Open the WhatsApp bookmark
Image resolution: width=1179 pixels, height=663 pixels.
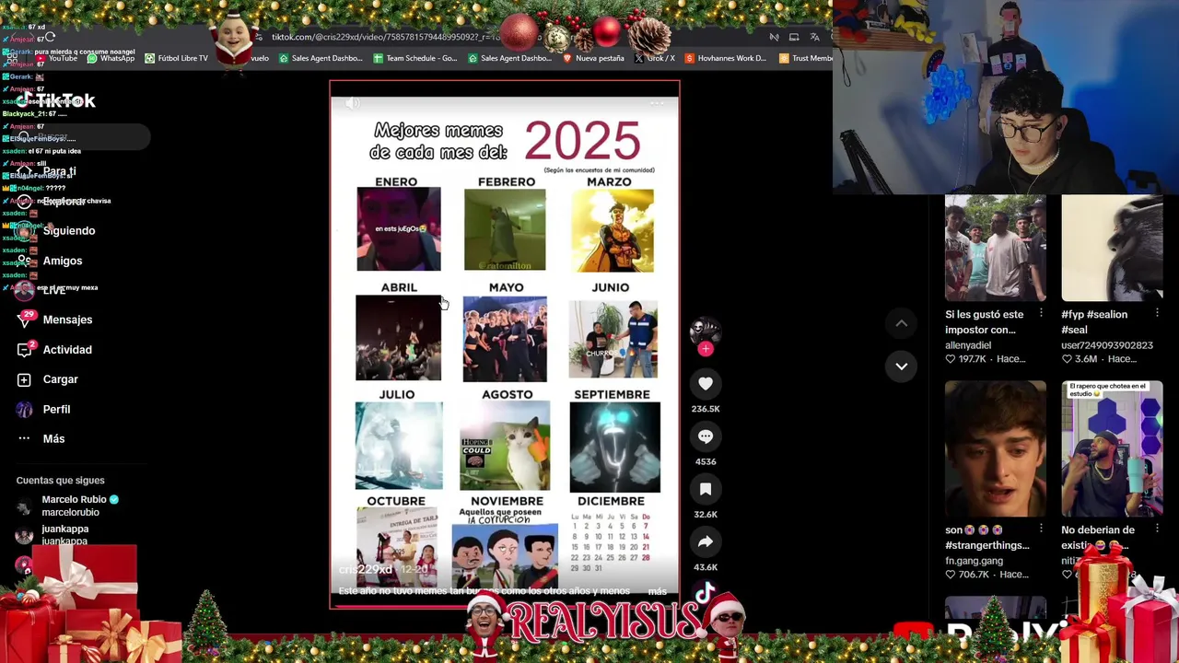(x=111, y=58)
